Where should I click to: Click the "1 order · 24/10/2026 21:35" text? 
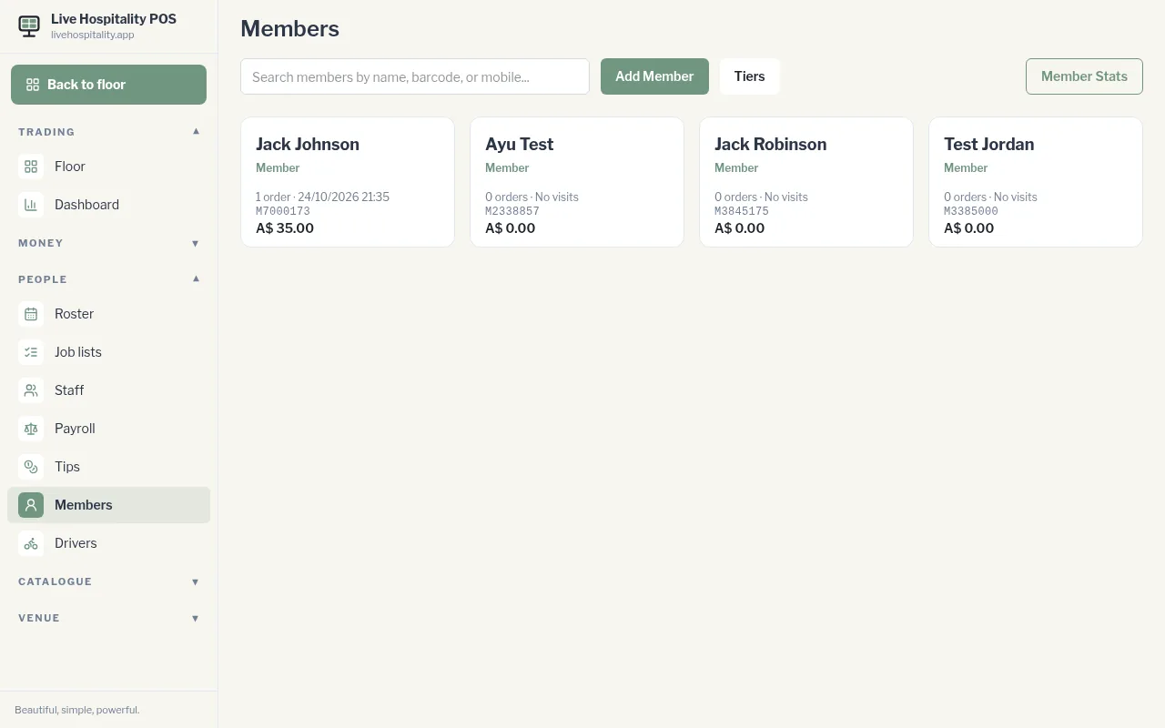point(322,197)
